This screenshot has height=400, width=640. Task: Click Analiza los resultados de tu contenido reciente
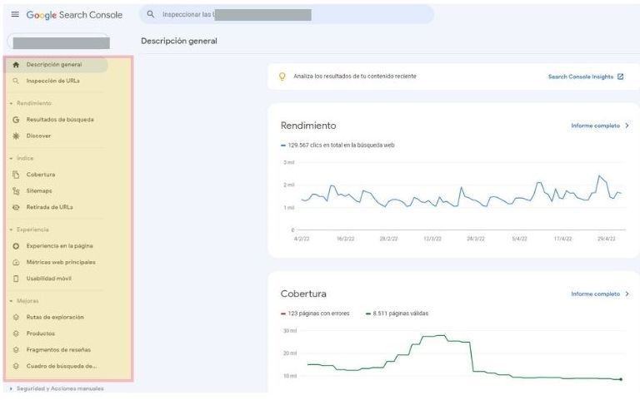355,77
